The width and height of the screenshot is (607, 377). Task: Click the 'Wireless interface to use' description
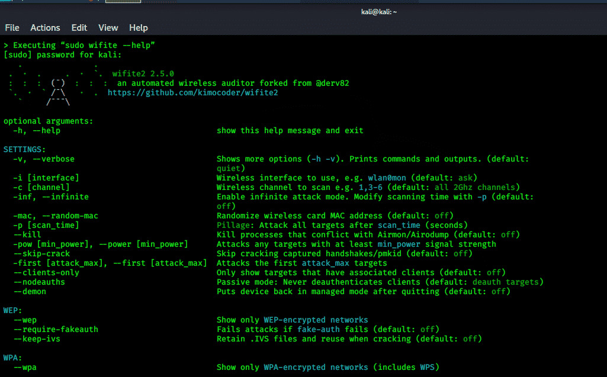click(x=347, y=178)
